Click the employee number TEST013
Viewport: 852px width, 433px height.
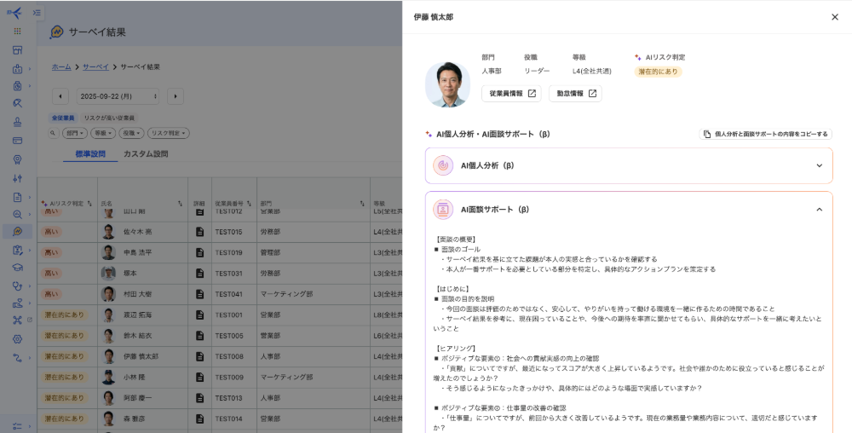(228, 398)
